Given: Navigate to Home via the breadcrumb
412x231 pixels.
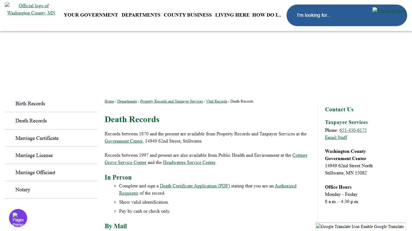Looking at the screenshot, I should point(109,101).
